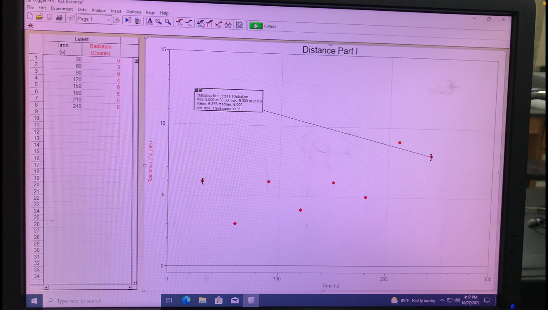Open the Insert menu

(116, 11)
